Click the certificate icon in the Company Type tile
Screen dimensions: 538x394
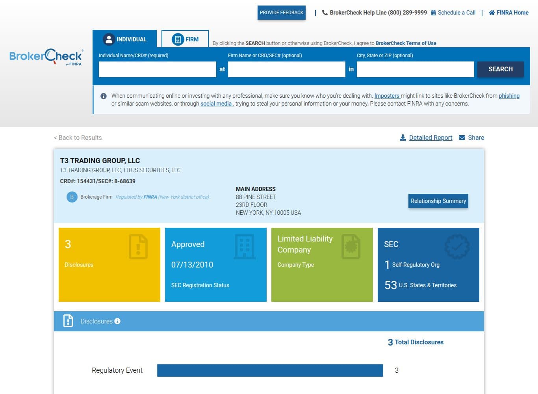point(351,247)
